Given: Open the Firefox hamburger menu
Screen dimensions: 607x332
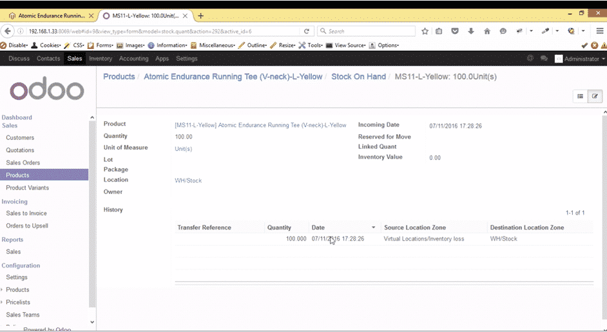Looking at the screenshot, I should (600, 31).
